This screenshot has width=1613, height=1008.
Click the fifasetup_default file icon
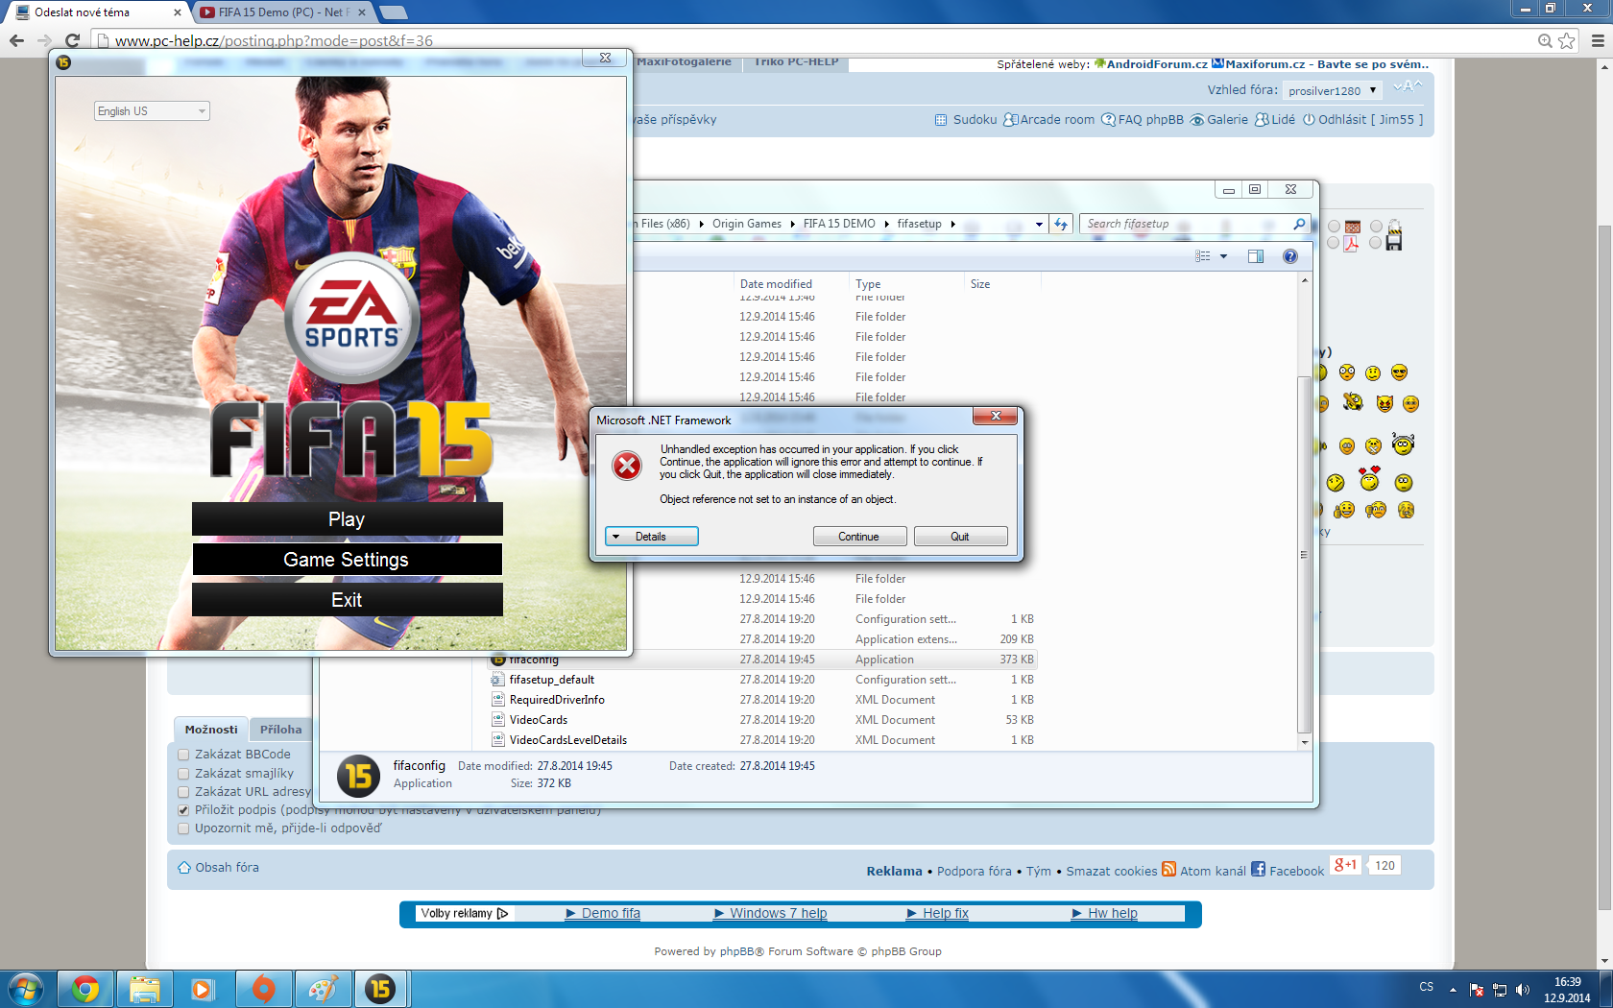(498, 680)
